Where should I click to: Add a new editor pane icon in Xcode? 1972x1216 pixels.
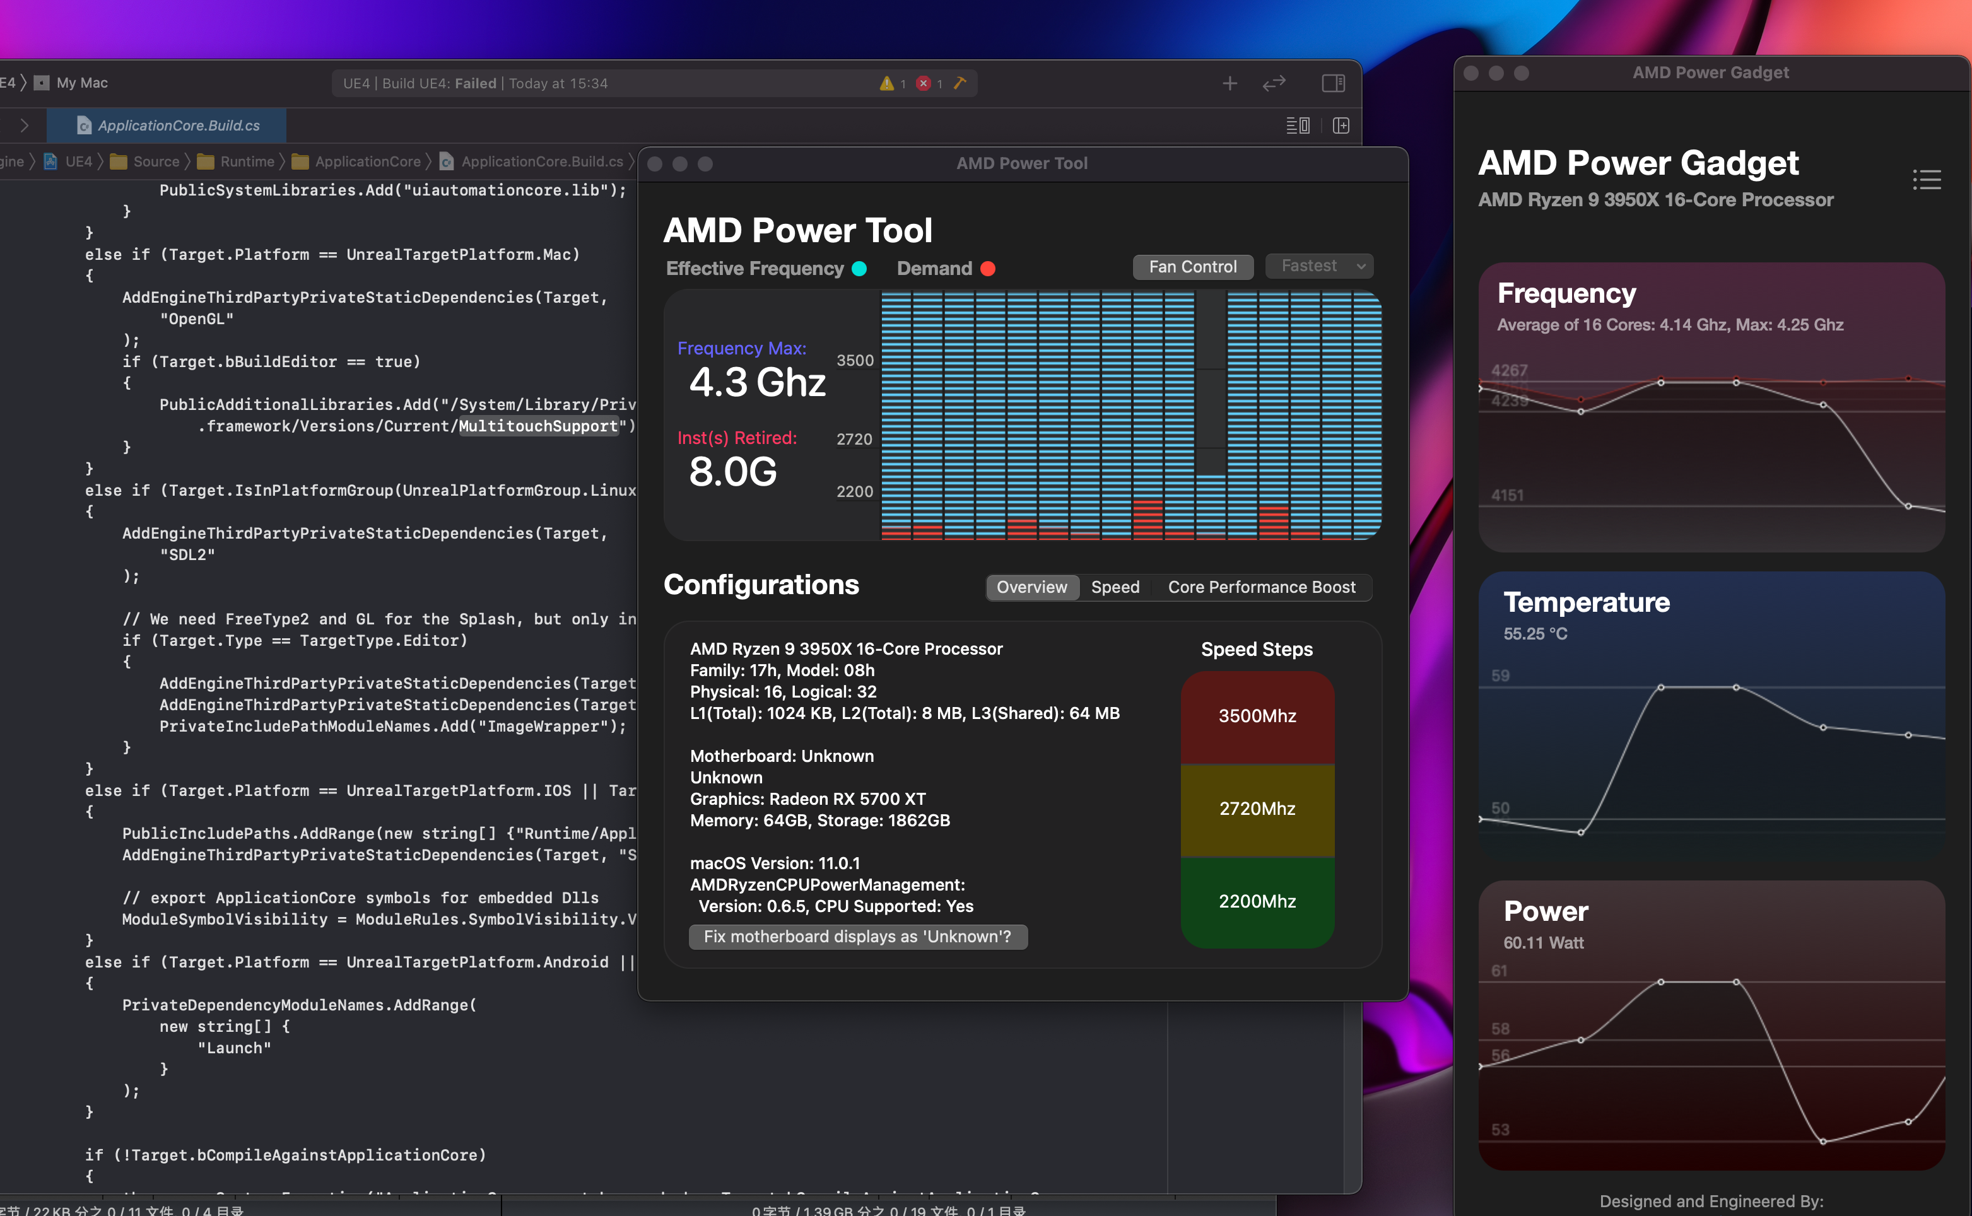click(x=1341, y=126)
